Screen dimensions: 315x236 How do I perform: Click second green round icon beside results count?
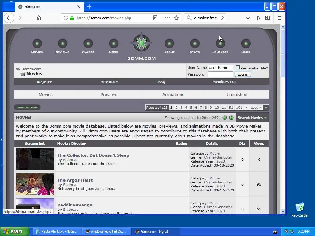pyautogui.click(x=231, y=118)
